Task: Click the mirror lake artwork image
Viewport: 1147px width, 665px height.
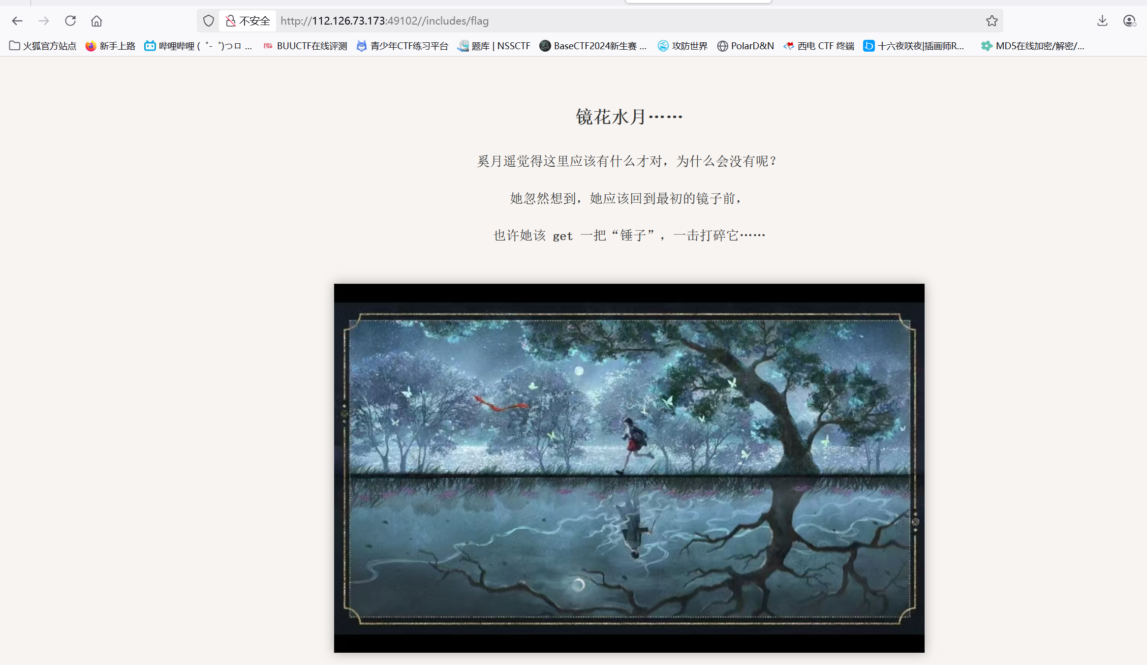Action: coord(629,468)
